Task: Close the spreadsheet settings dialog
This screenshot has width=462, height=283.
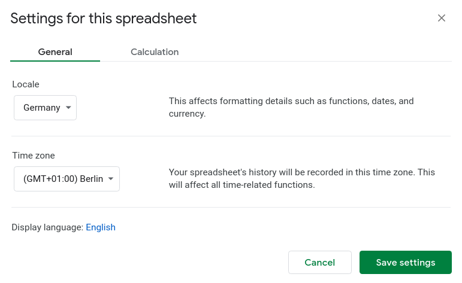Action: click(x=442, y=18)
